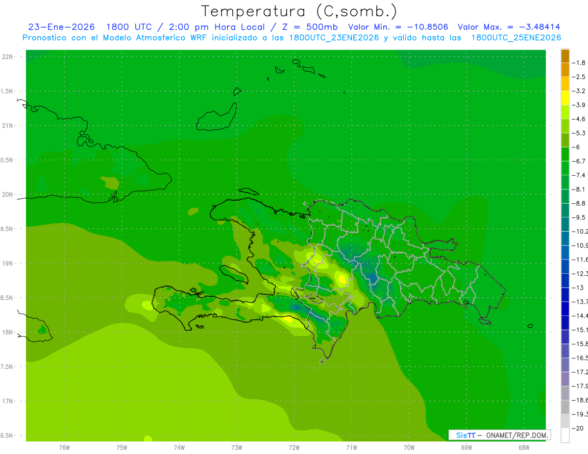Screen dimensions: 588x454
Task: Click the '19N' latitude label
Action: [x=7, y=263]
